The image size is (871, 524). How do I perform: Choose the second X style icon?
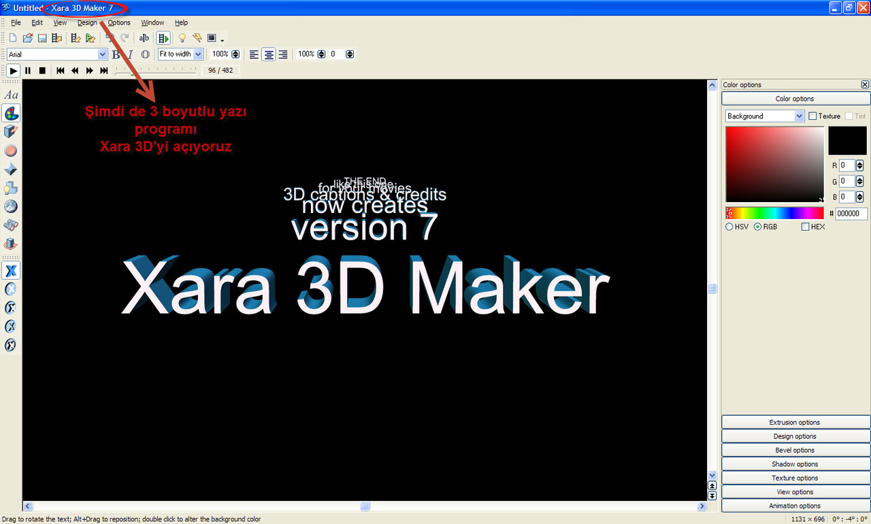[x=11, y=289]
